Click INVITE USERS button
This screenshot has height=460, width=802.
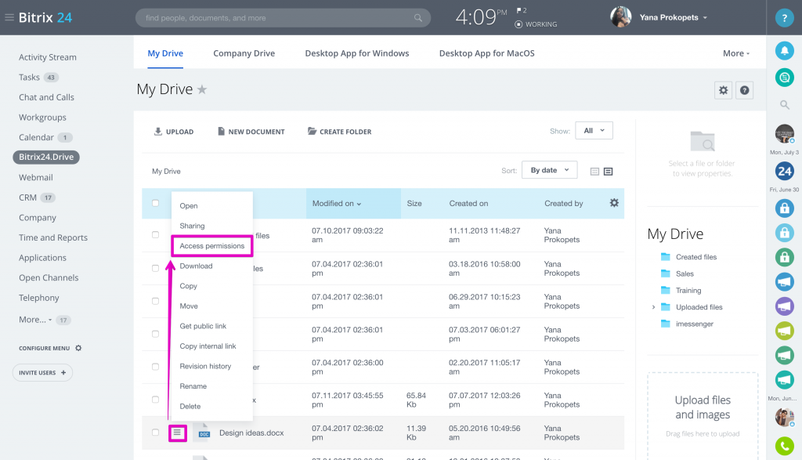coord(42,372)
